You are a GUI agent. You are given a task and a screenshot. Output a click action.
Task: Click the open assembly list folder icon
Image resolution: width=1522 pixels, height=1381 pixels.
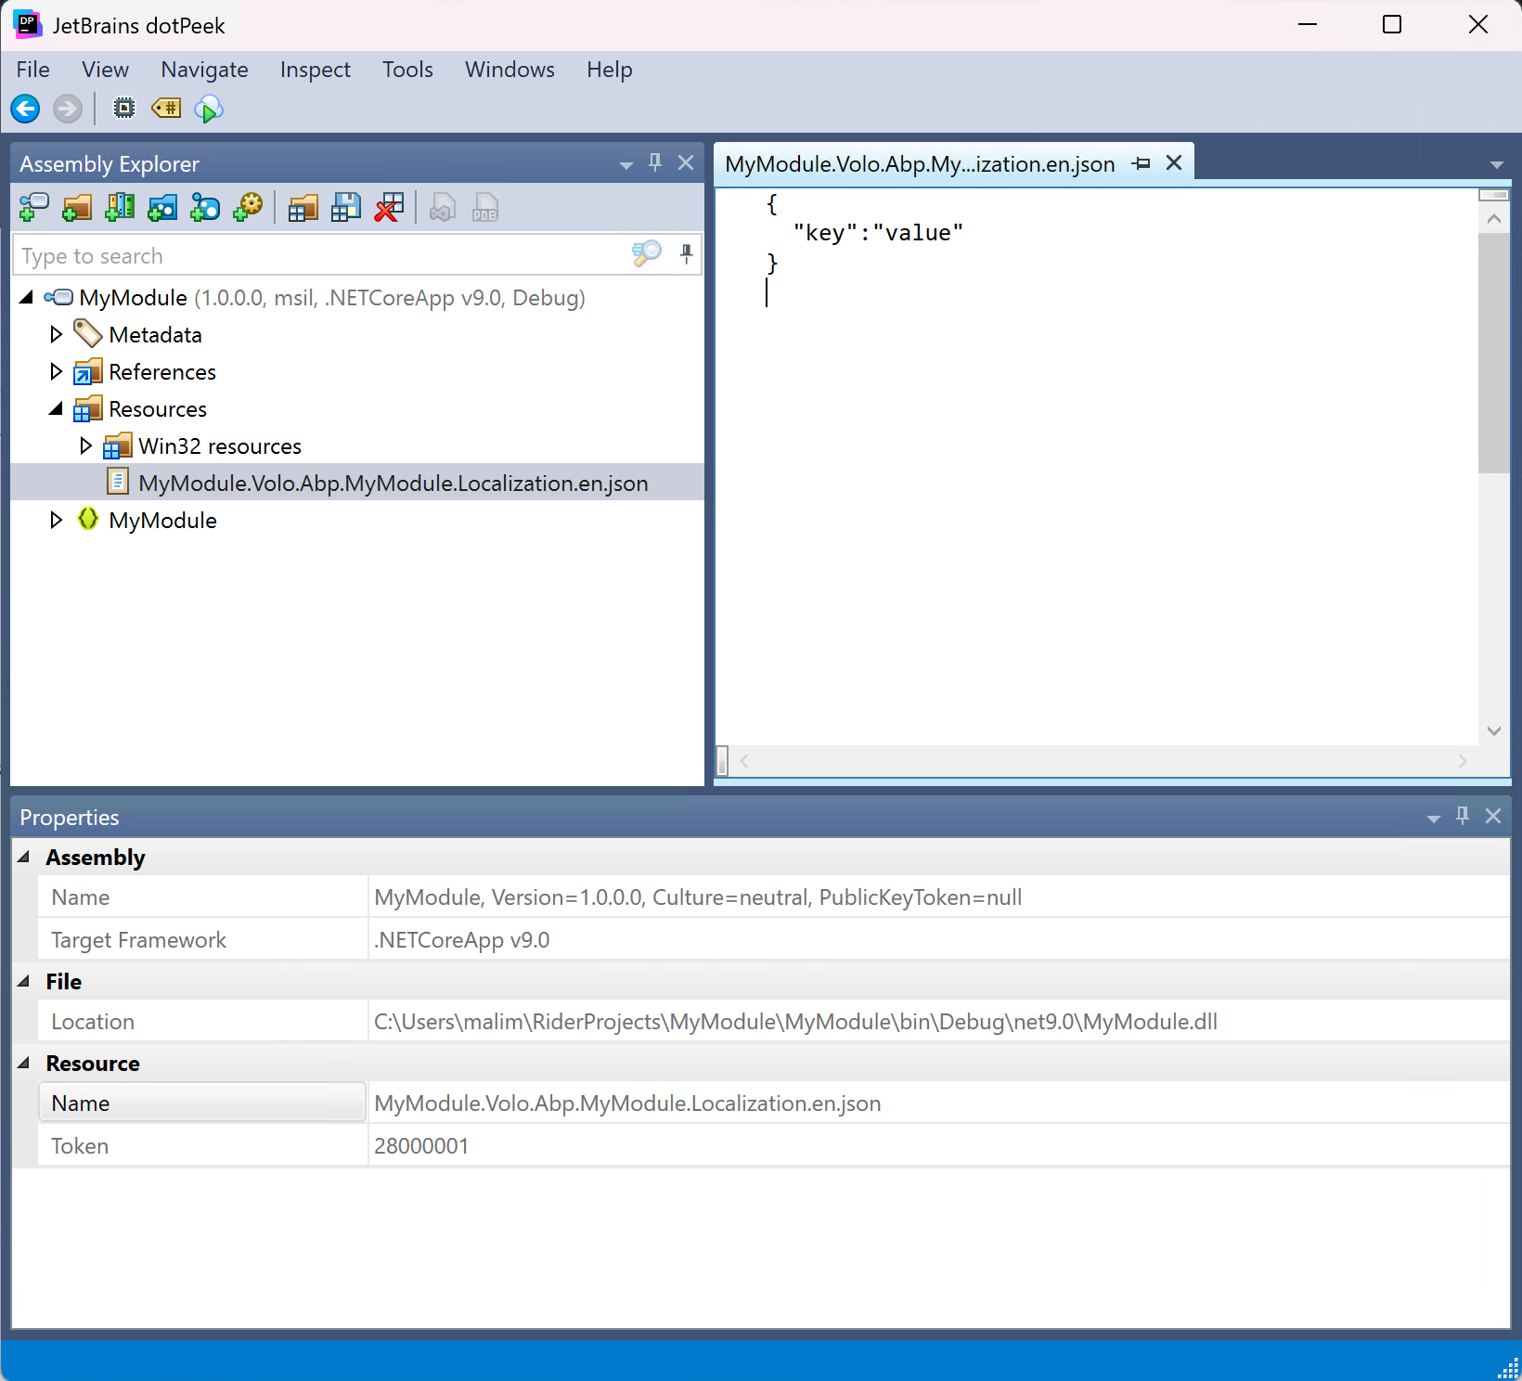tap(303, 207)
